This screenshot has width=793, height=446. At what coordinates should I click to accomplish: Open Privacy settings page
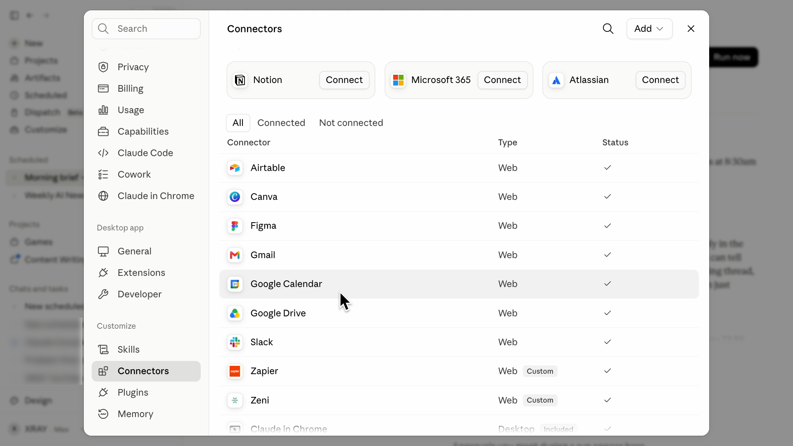click(x=146, y=67)
